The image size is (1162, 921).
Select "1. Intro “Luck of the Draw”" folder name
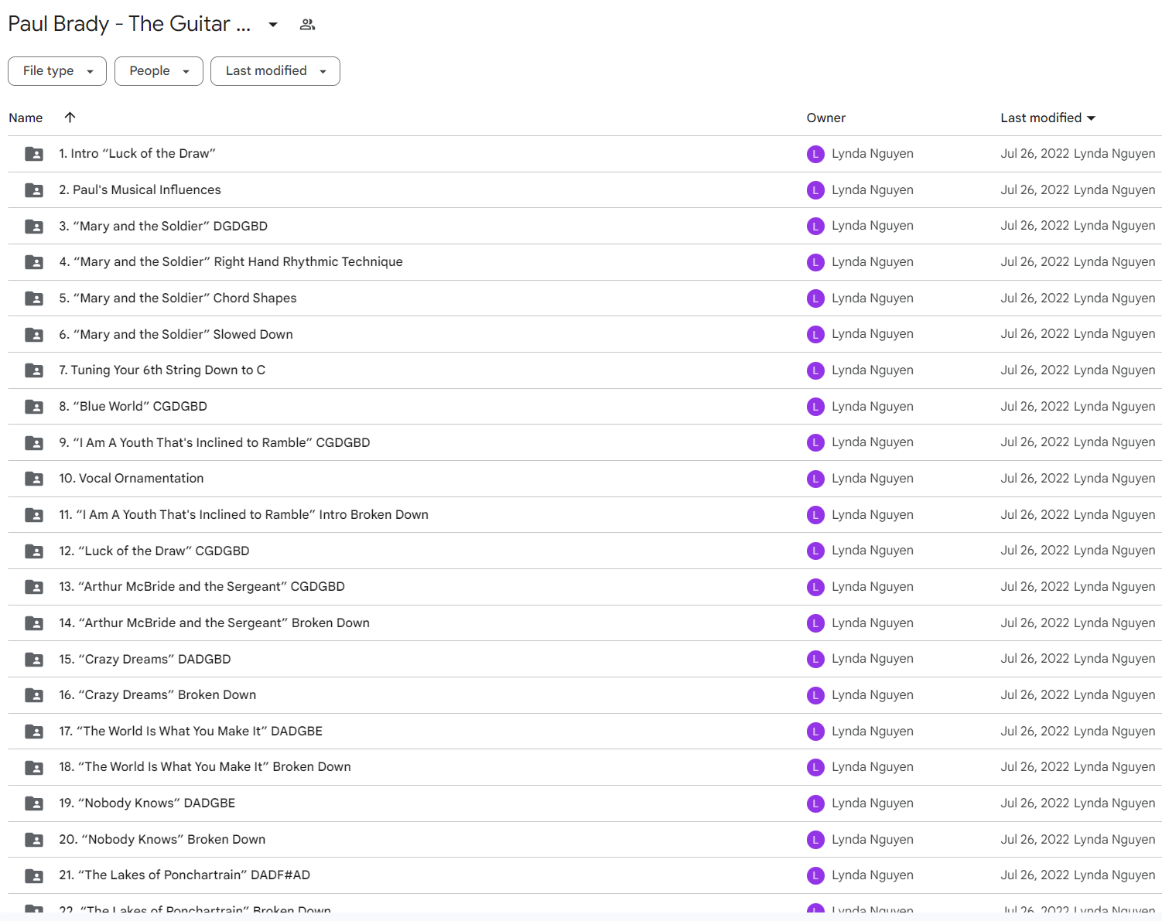point(137,154)
